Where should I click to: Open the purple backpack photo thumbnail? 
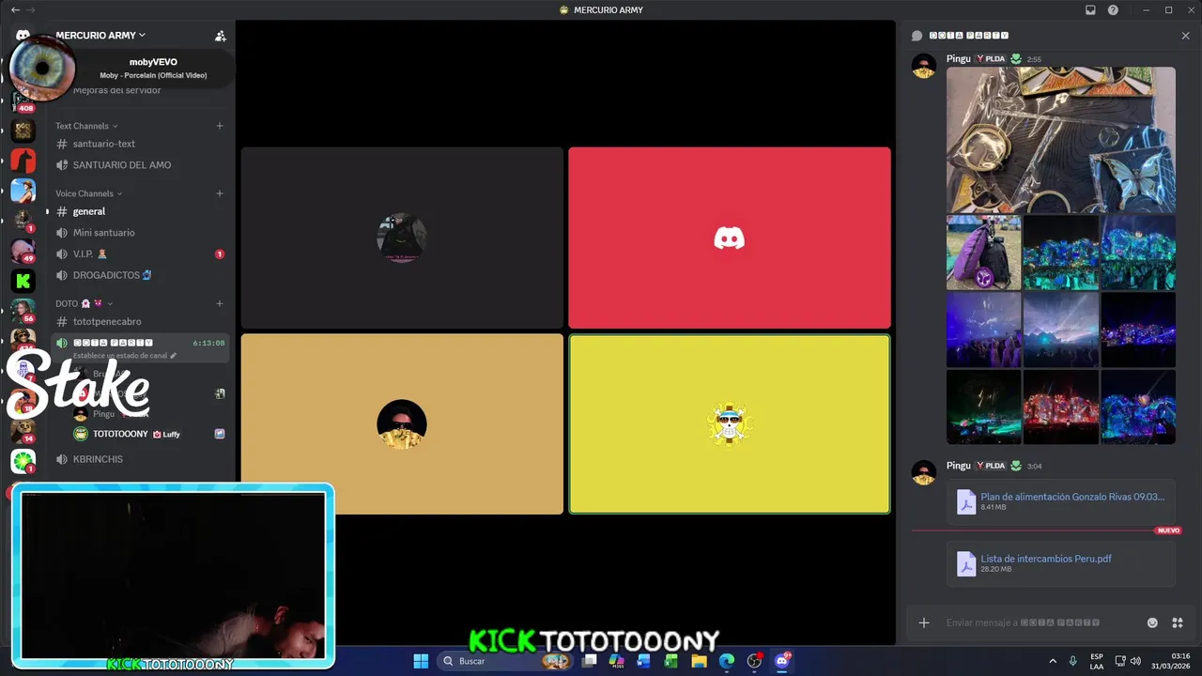point(984,253)
